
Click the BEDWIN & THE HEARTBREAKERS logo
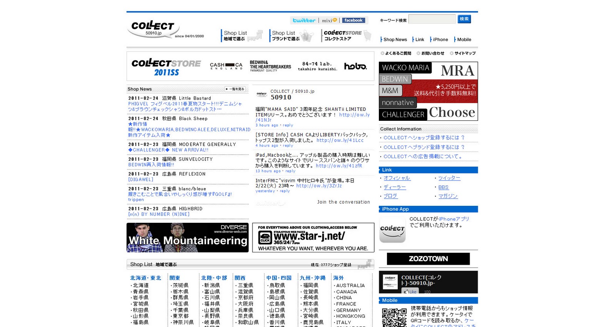pos(270,66)
